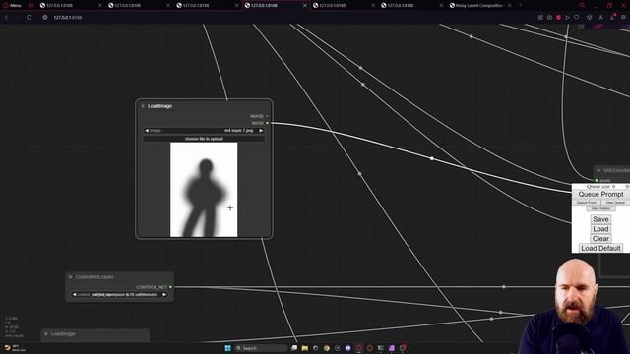Click the Queue Prompt button

(x=600, y=195)
